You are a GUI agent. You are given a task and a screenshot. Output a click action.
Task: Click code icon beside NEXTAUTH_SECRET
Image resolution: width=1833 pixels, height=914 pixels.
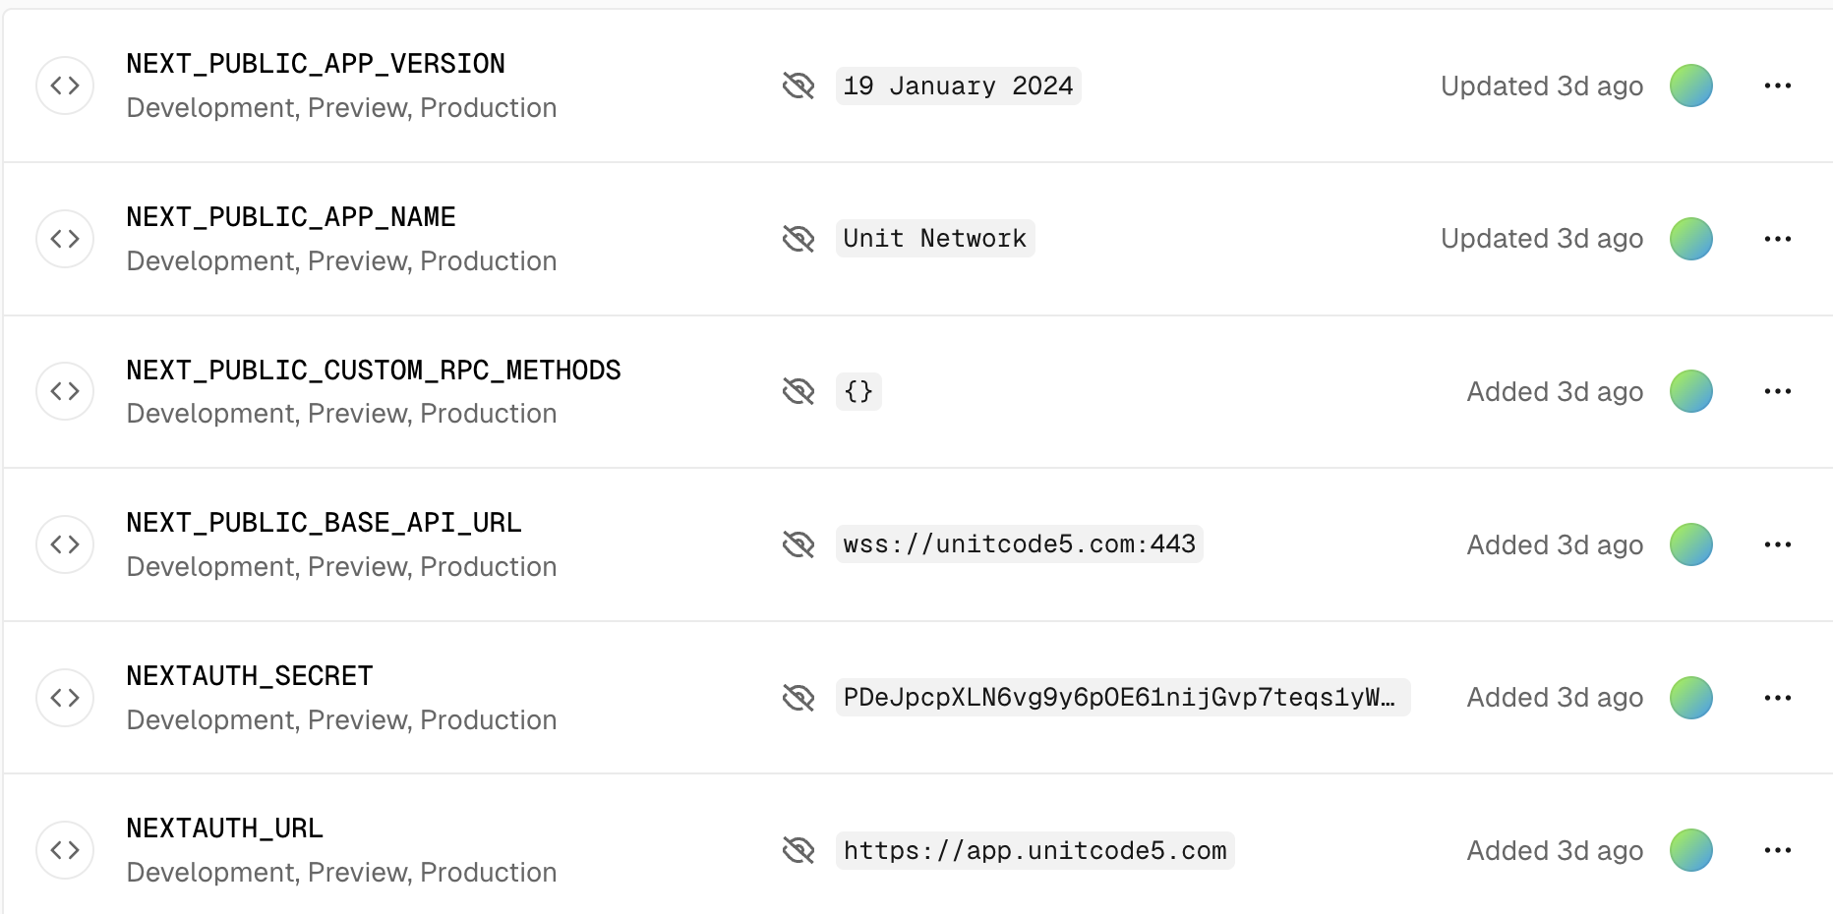click(x=65, y=698)
